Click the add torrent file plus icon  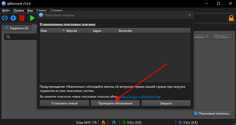click(x=13, y=18)
